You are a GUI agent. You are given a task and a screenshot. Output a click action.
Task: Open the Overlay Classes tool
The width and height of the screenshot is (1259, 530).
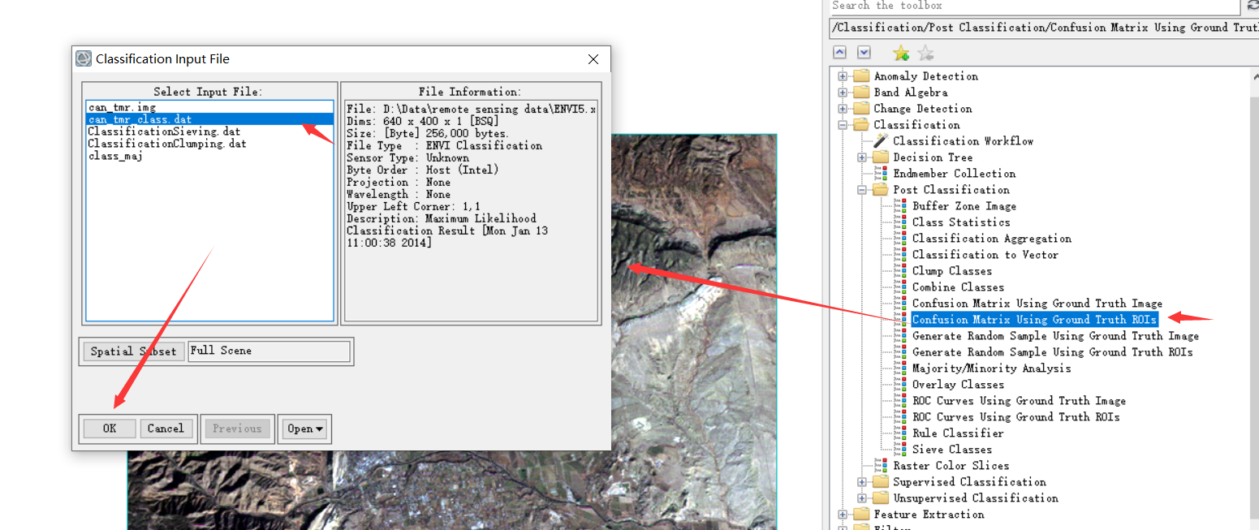tap(958, 385)
